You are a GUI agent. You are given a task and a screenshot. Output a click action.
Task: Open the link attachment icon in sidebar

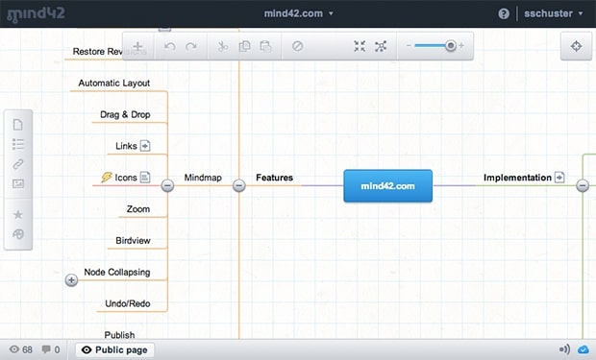coord(18,164)
